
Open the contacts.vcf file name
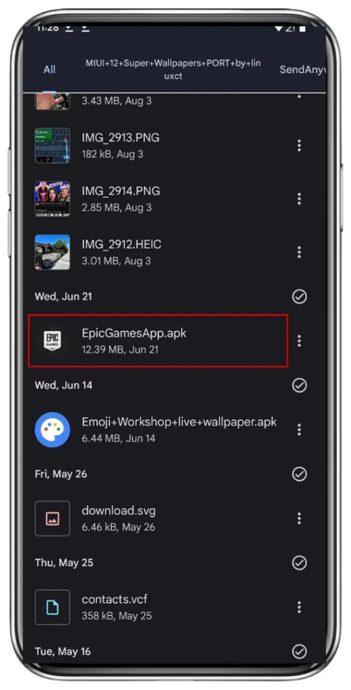(x=115, y=599)
